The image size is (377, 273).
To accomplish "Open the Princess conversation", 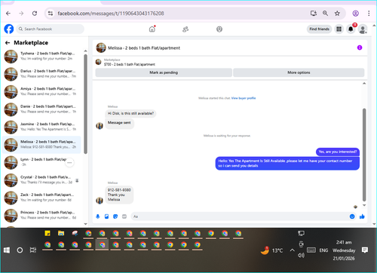I will tap(42, 215).
